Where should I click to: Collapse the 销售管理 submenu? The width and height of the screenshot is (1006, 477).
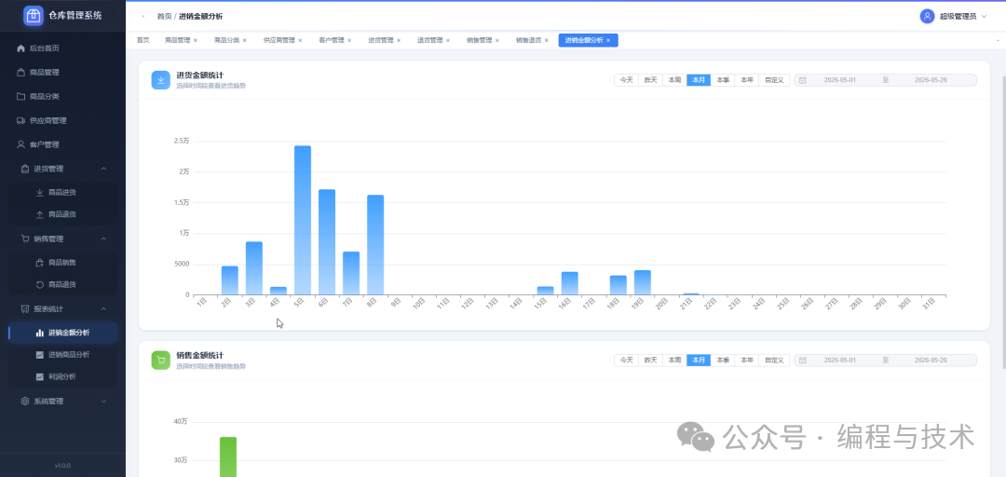(104, 238)
